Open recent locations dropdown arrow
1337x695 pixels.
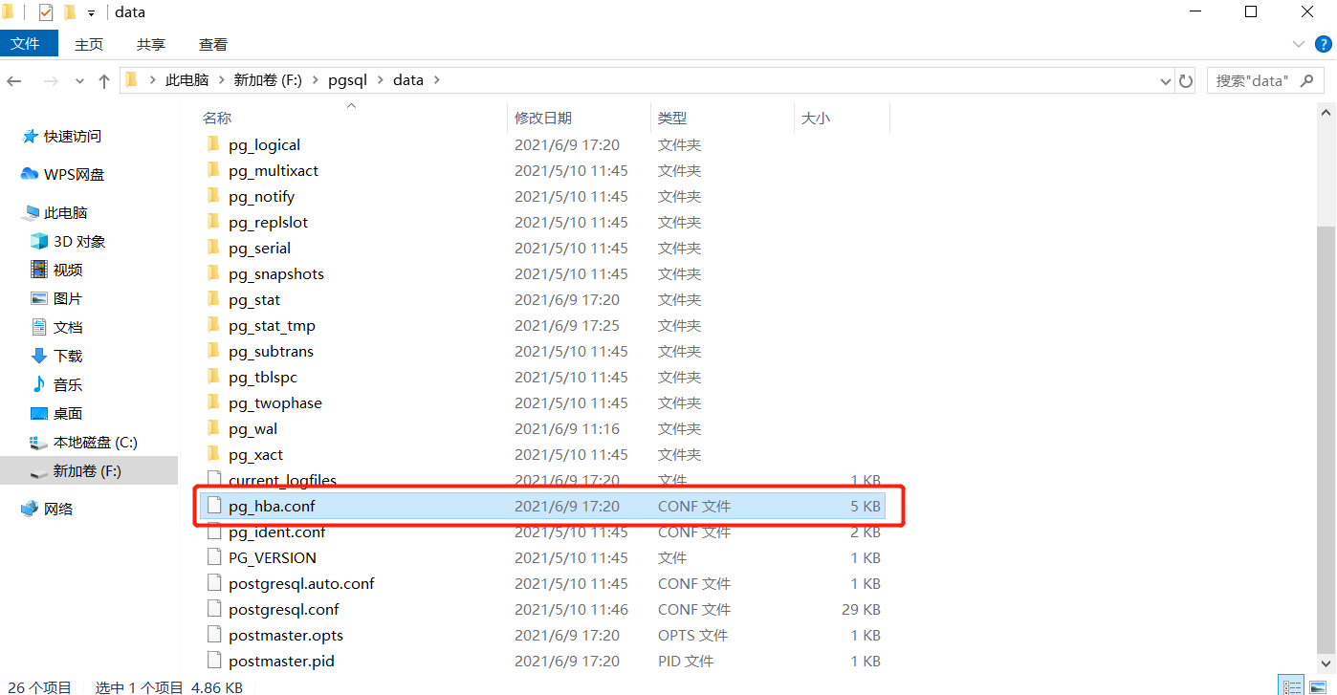tap(79, 81)
